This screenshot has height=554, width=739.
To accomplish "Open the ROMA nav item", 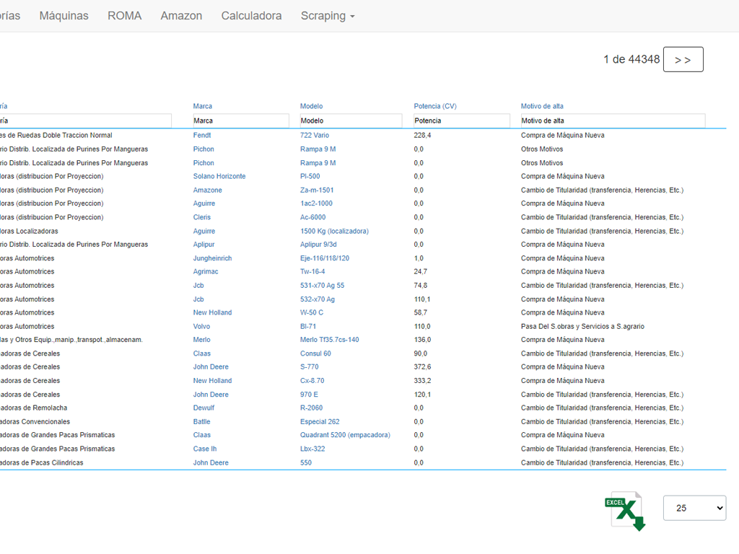I will 124,16.
